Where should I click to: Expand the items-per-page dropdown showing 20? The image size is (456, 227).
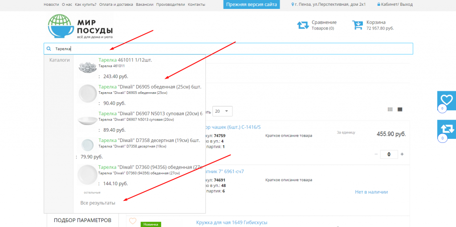click(x=223, y=111)
